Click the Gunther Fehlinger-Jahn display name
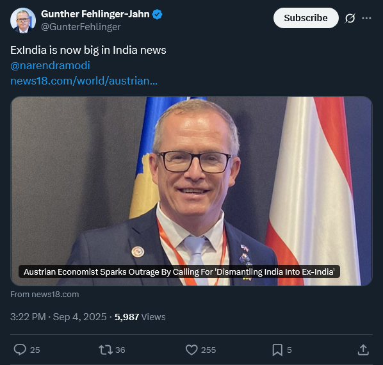 point(95,14)
